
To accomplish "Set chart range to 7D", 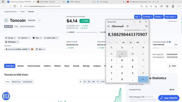I will 85,82.
